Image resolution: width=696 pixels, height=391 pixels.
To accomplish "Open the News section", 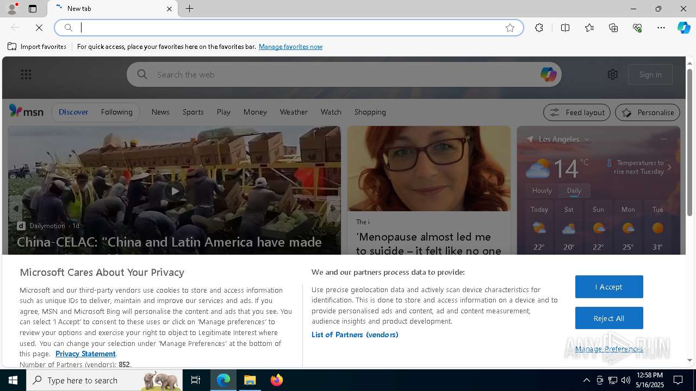I will (x=160, y=112).
